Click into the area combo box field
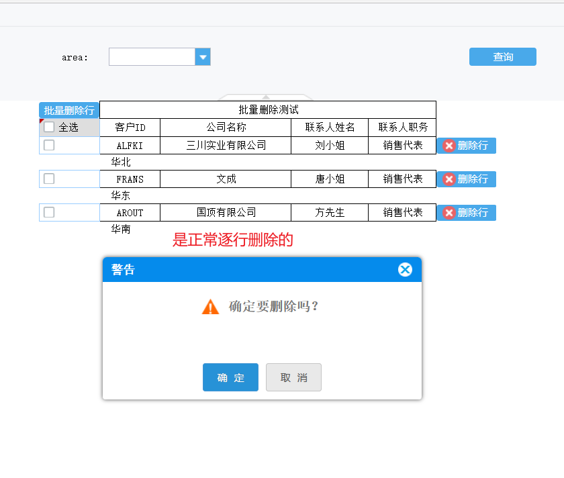Screen dimensions: 564x478 (x=152, y=57)
